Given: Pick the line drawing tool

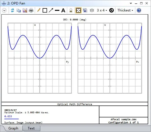Looking at the screenshot, I should pos(57,10).
